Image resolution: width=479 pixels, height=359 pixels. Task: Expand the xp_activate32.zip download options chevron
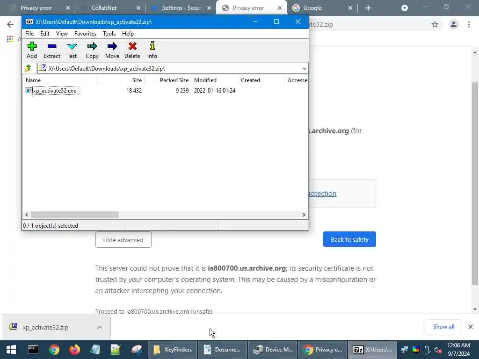[x=99, y=327]
